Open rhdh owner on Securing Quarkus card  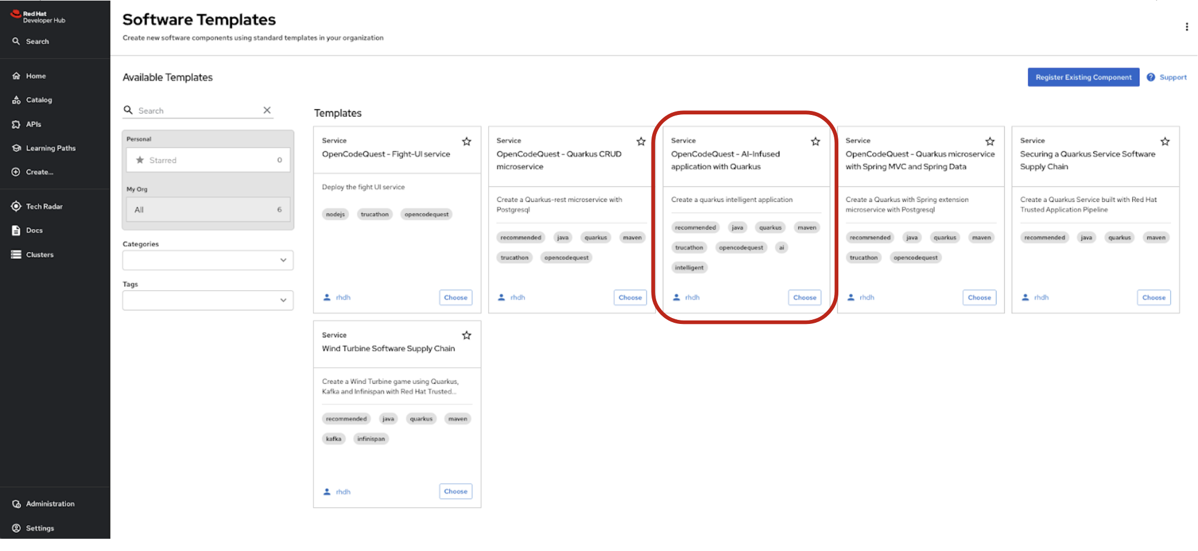pos(1042,298)
